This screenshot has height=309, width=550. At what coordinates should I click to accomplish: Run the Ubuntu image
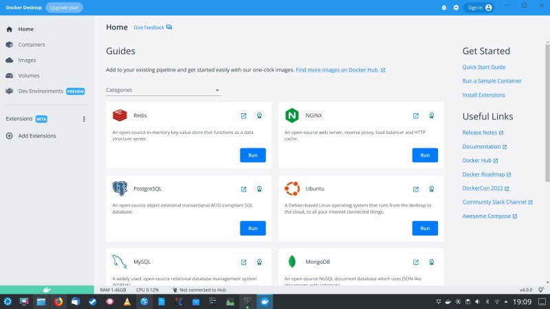(425, 228)
